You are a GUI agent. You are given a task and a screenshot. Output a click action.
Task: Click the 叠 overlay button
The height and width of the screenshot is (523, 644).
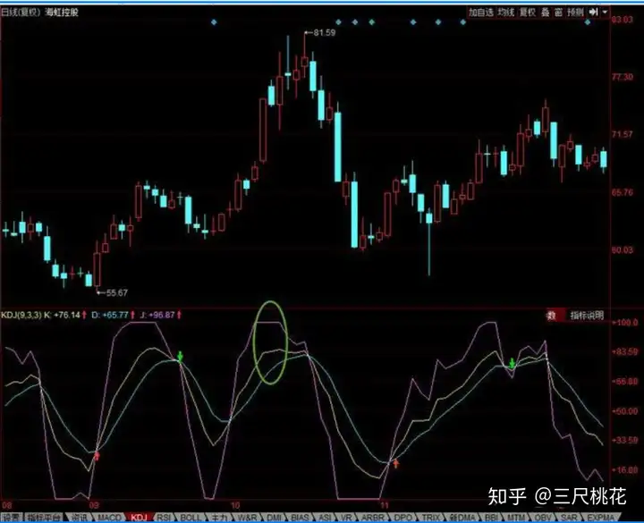coord(546,13)
